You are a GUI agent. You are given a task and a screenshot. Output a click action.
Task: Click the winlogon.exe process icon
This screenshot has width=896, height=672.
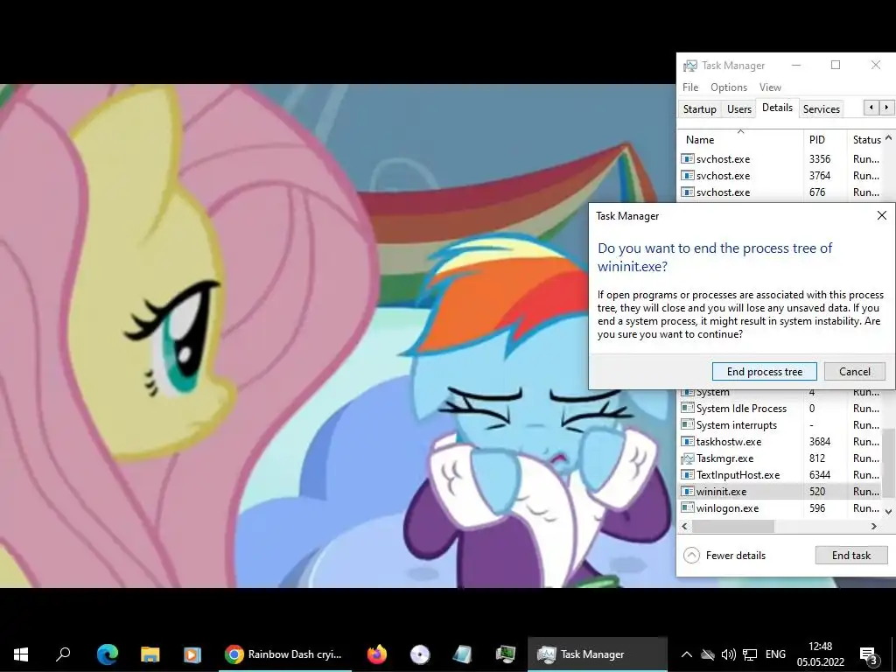coord(688,507)
